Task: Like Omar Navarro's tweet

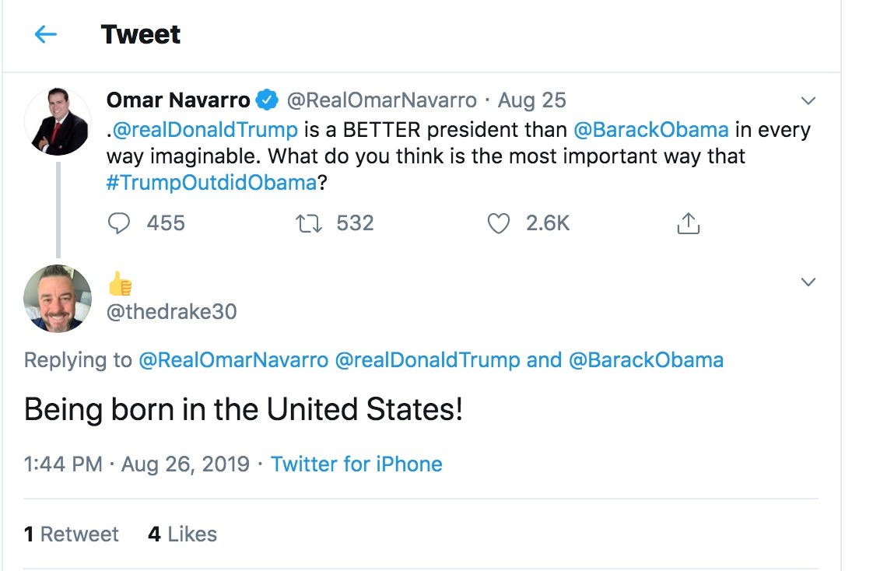Action: click(498, 224)
